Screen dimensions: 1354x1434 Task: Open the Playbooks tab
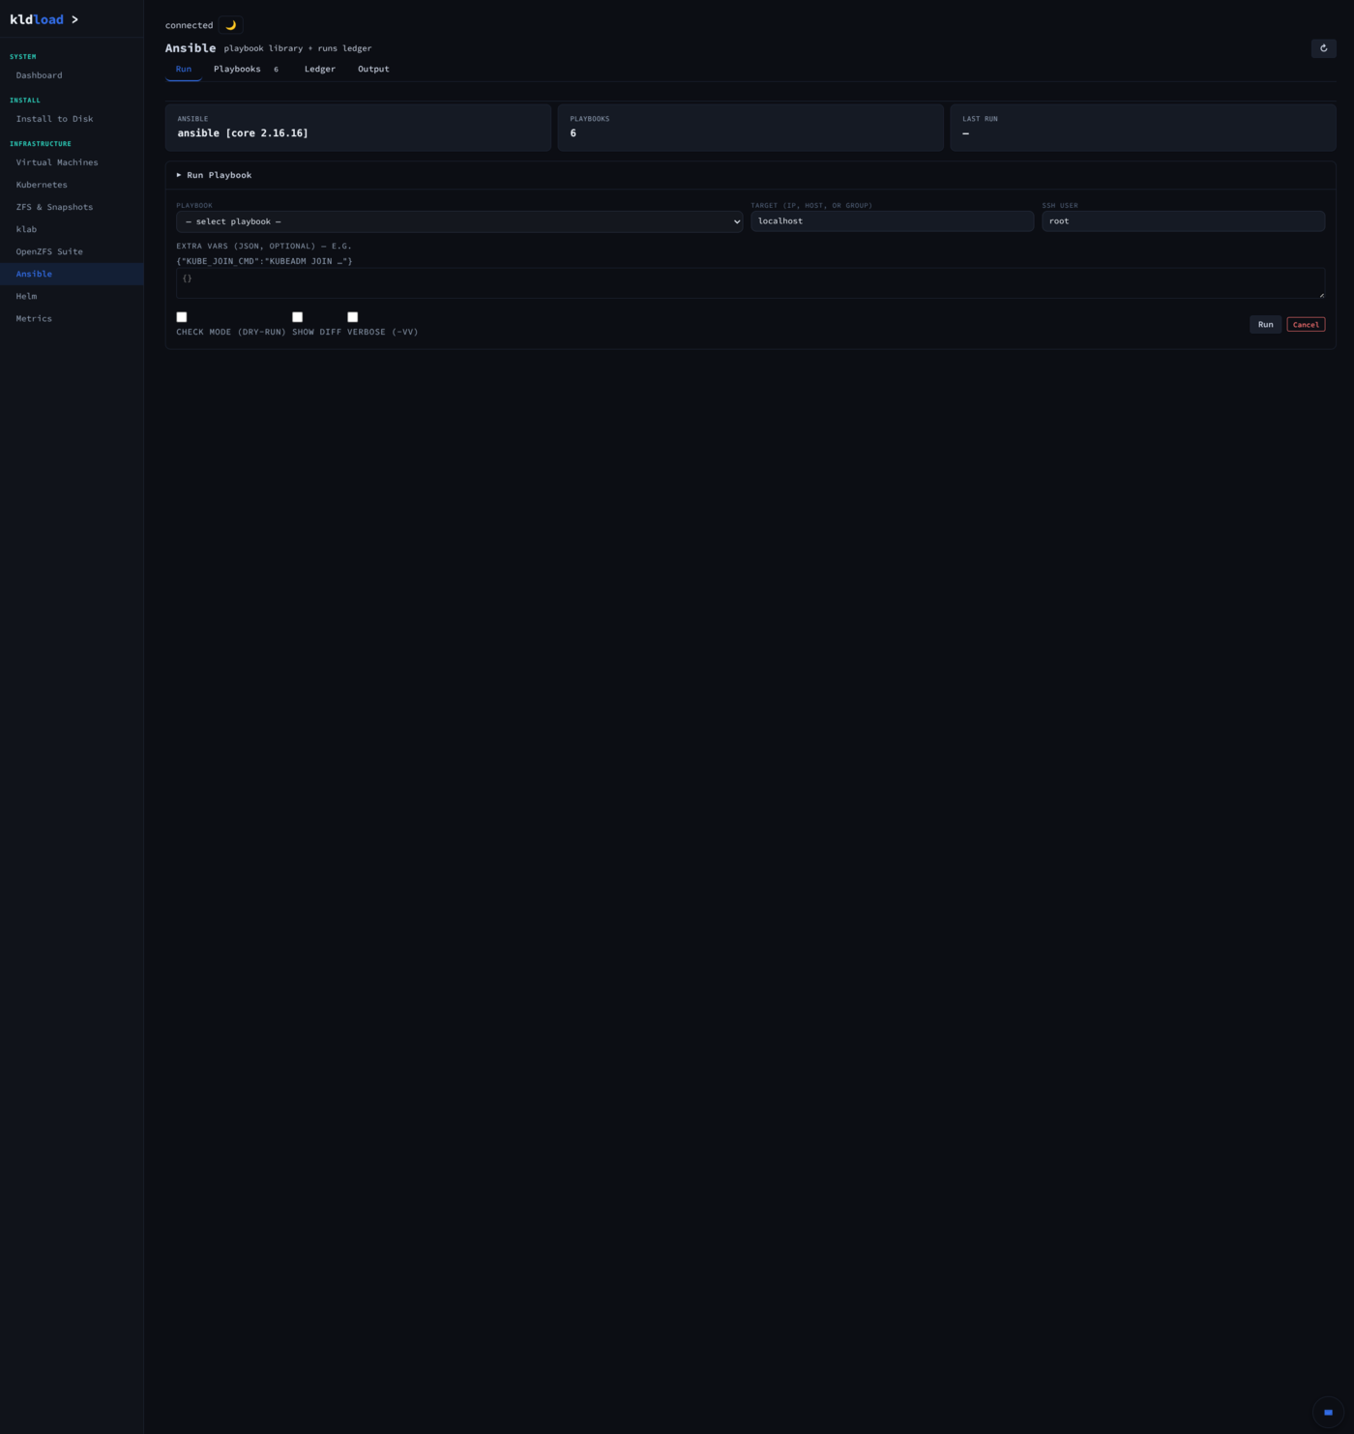246,69
